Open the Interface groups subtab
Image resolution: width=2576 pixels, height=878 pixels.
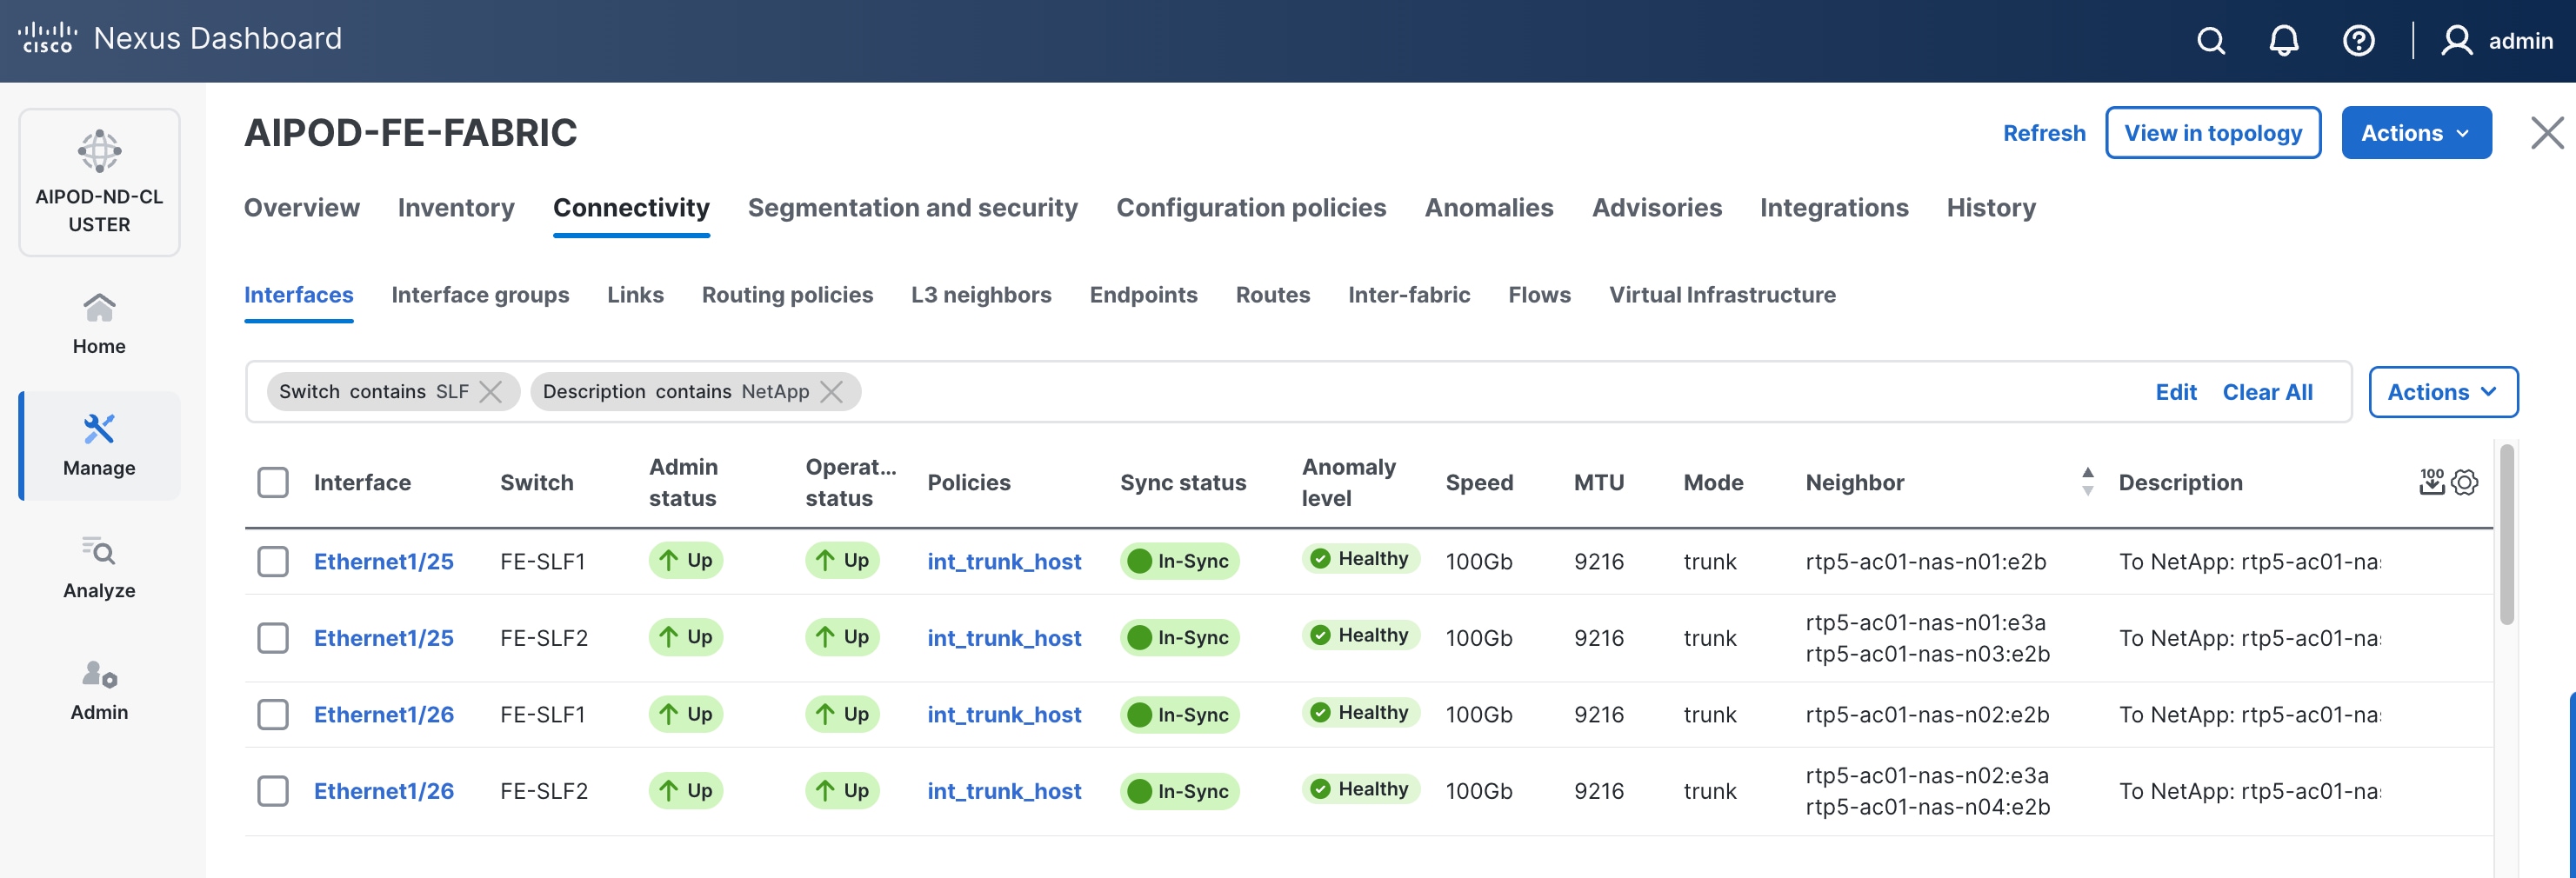tap(480, 294)
